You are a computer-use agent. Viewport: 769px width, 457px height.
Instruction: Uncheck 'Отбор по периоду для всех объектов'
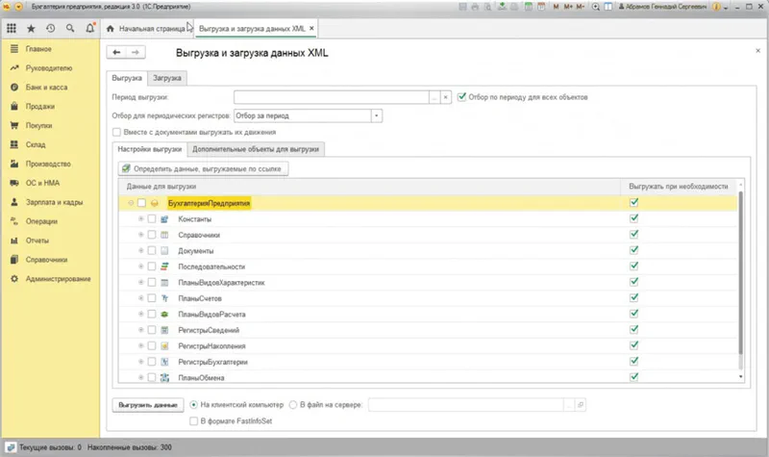462,97
